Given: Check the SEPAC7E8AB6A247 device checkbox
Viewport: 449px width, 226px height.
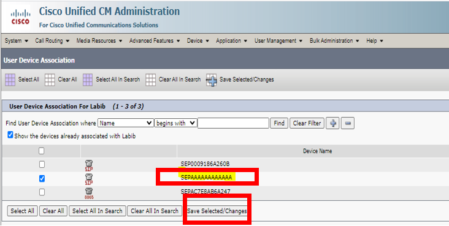Looking at the screenshot, I should pos(42,192).
